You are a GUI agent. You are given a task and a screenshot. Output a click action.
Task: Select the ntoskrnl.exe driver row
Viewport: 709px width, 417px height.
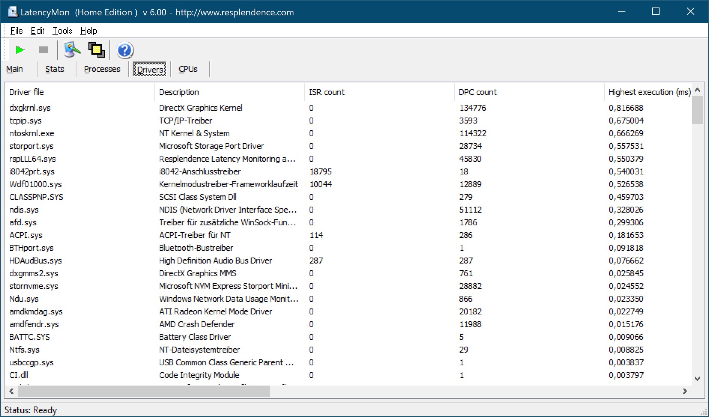(x=348, y=133)
